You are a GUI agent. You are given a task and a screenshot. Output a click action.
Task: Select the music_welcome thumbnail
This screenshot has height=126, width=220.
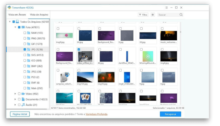coord(169,36)
